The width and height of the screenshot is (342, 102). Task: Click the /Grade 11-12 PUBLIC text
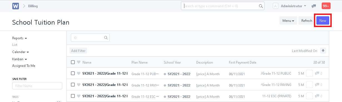(276, 74)
